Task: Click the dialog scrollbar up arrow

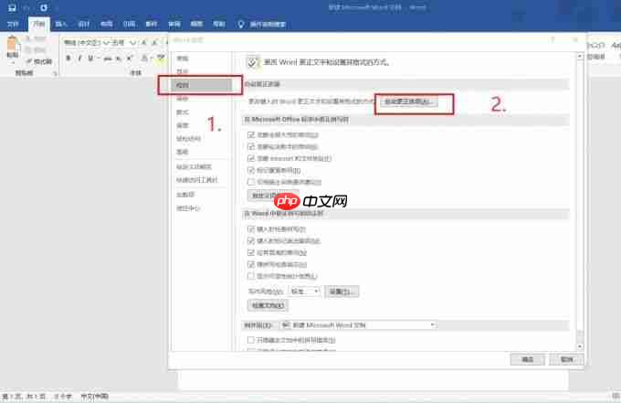Action: (x=580, y=57)
